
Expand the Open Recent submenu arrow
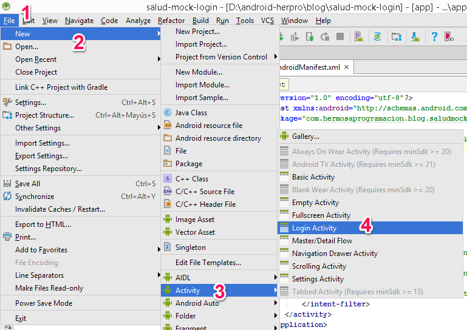[x=159, y=59]
